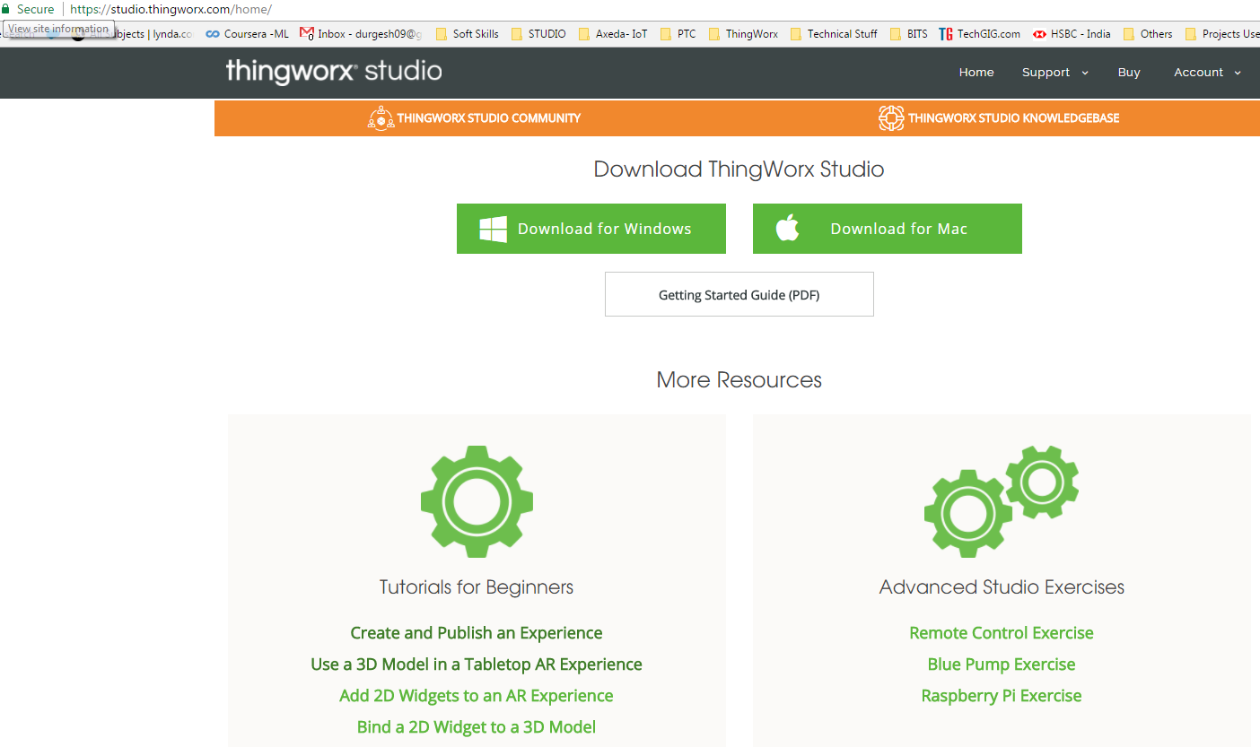Open Raspberry Pi Exercise link
Screen dimensions: 1260x747
point(1002,696)
